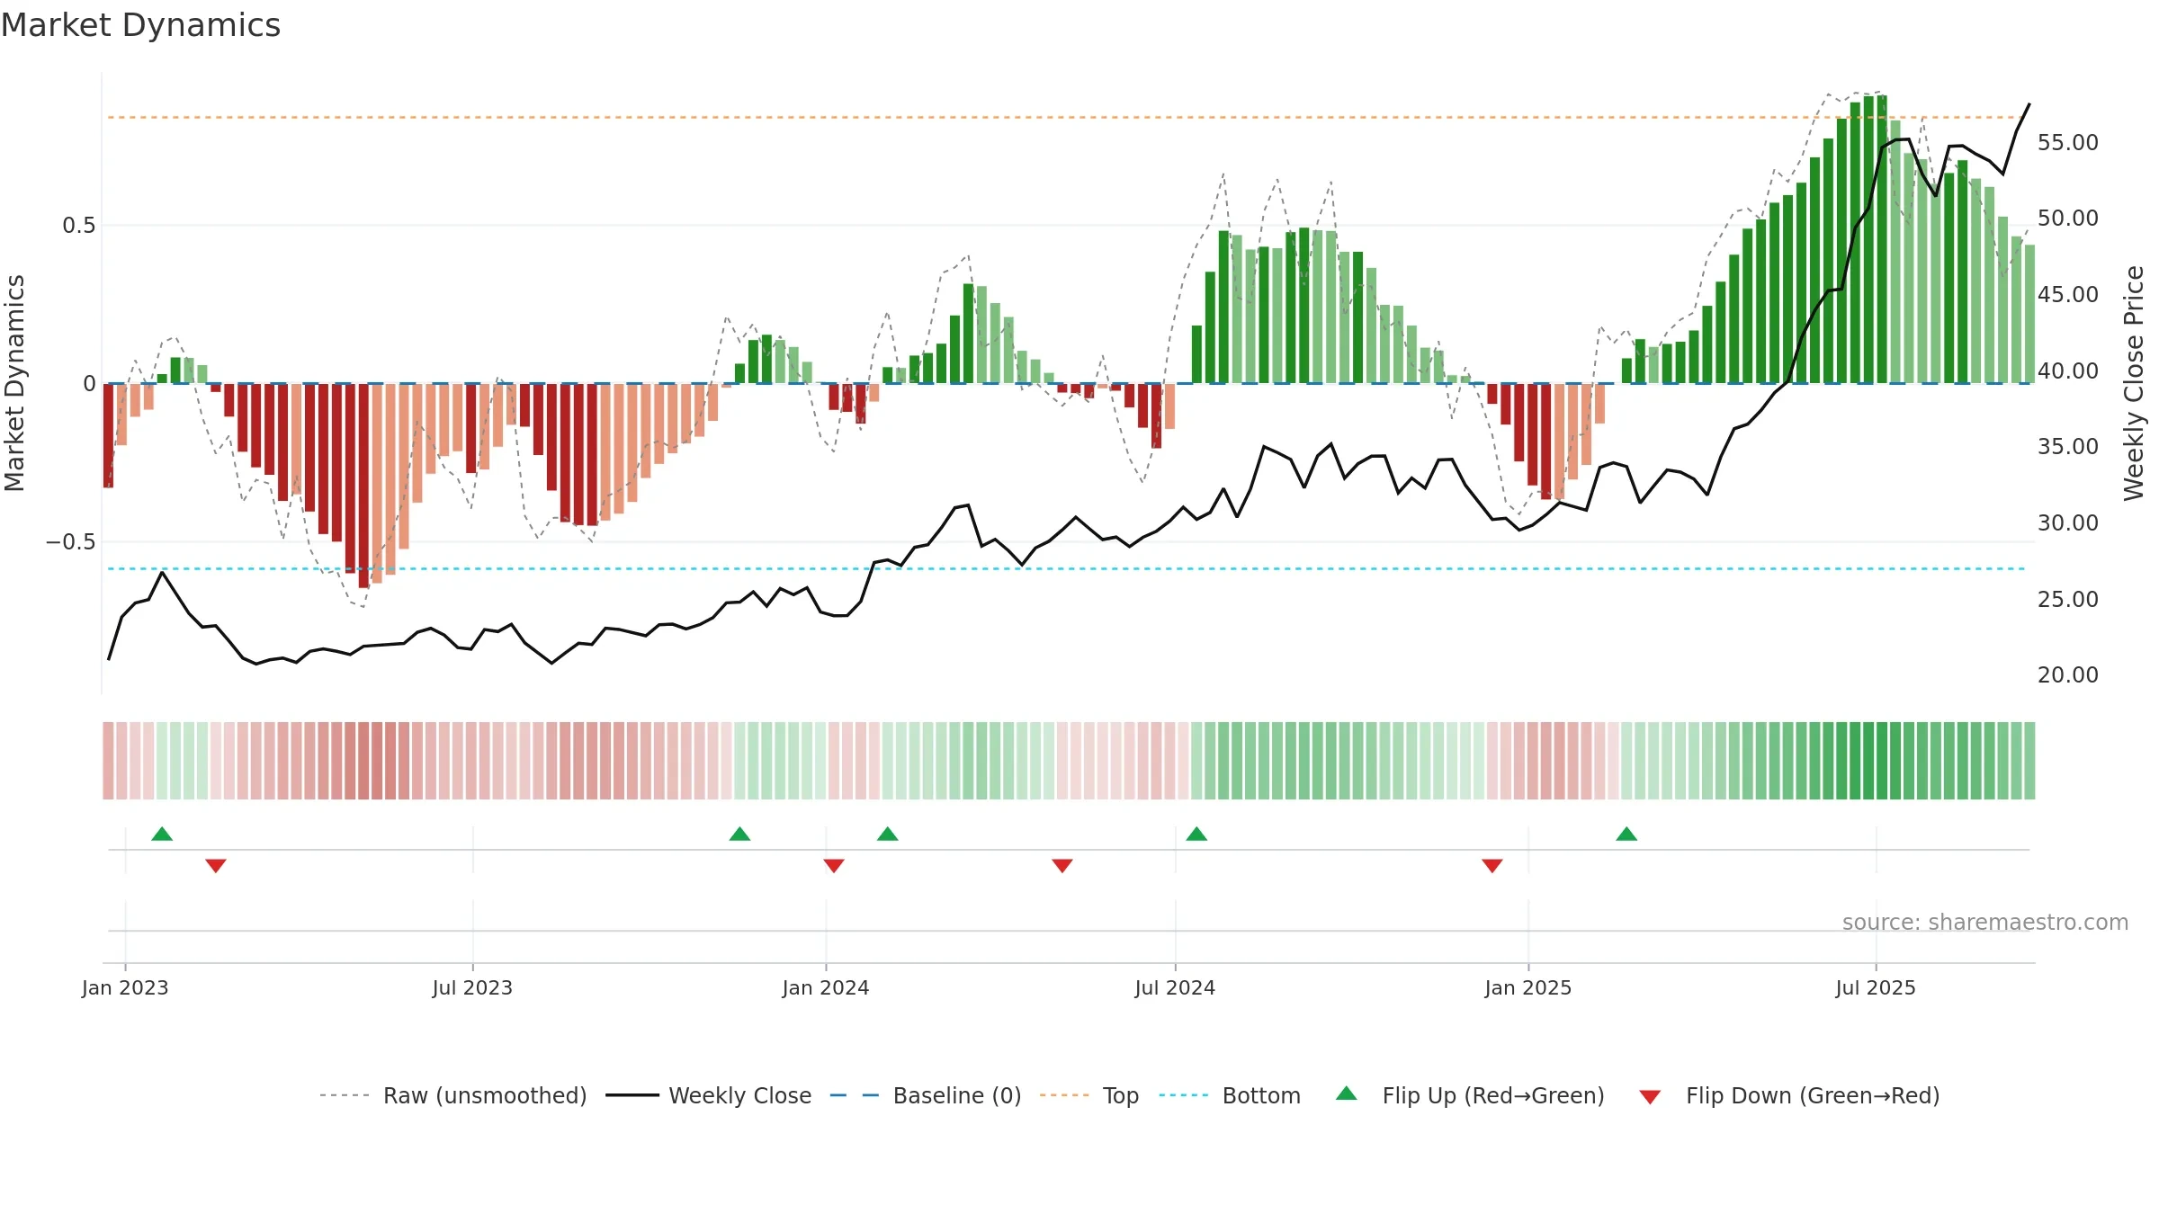Click the 35.00 price axis label
The height and width of the screenshot is (1214, 2159).
[x=2068, y=446]
